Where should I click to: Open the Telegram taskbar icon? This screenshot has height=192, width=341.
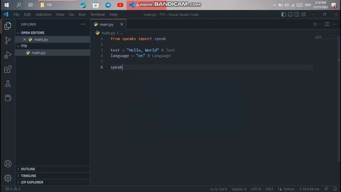point(108,5)
